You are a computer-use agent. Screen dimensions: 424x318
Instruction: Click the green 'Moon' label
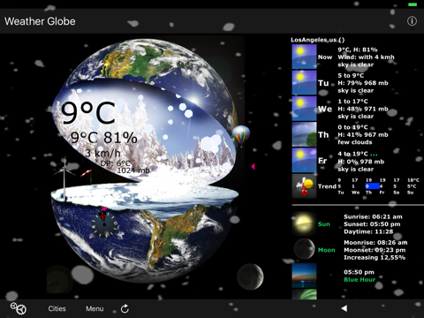click(327, 250)
